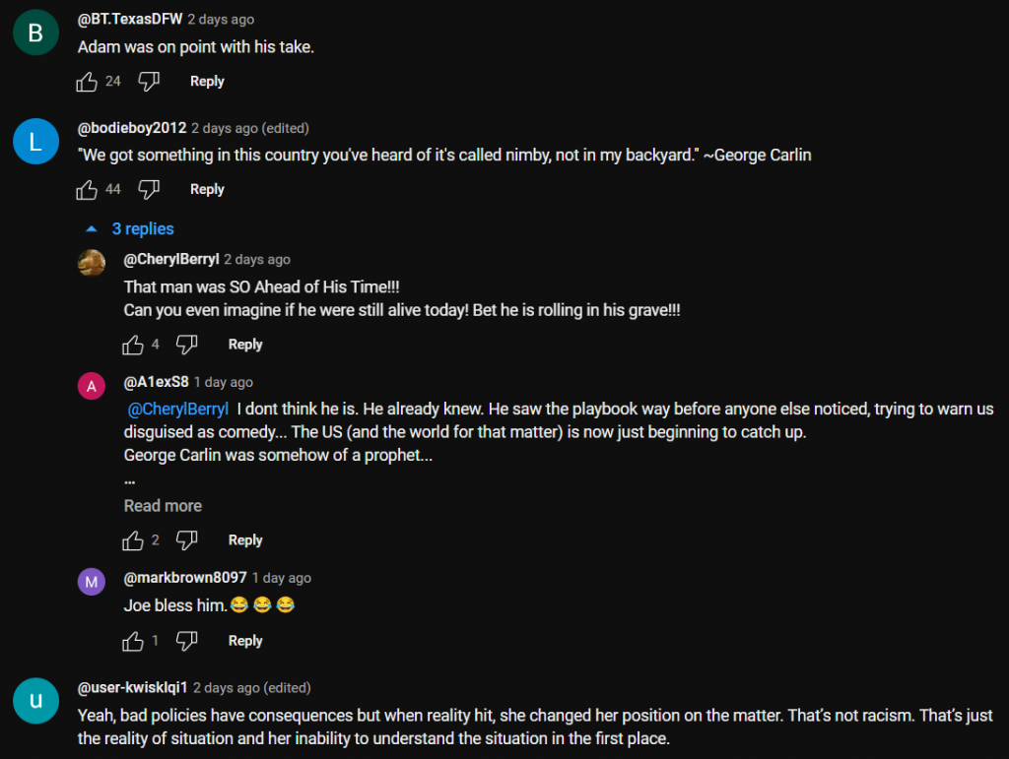The width and height of the screenshot is (1009, 759).
Task: Dislike the reply from @A1exS8
Action: click(187, 540)
